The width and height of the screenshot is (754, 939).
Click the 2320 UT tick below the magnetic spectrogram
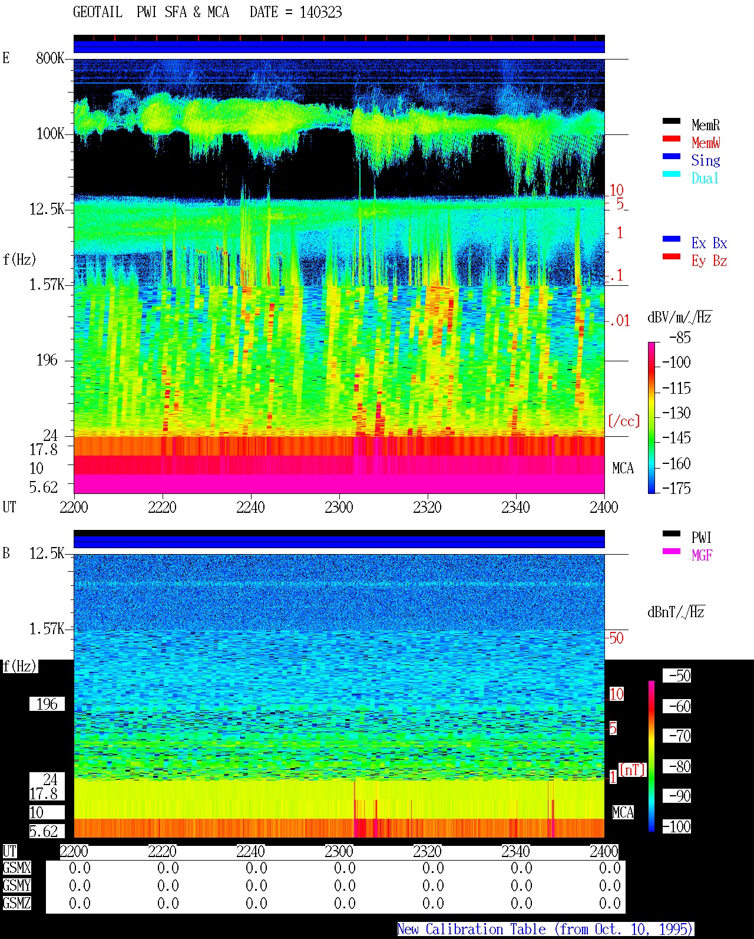pyautogui.click(x=427, y=852)
